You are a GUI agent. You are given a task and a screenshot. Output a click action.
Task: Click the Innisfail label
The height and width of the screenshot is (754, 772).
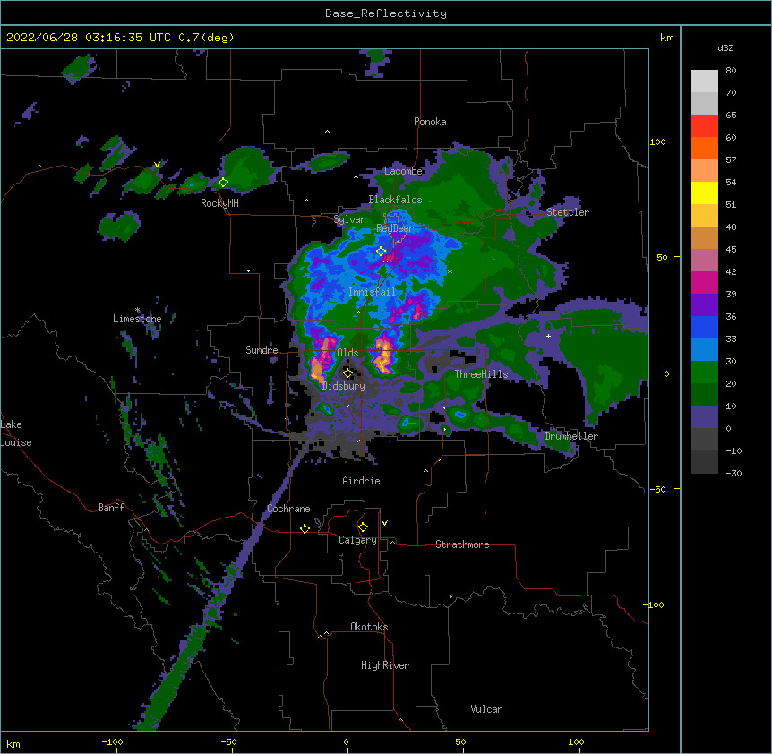pos(373,292)
